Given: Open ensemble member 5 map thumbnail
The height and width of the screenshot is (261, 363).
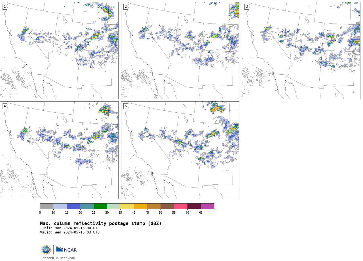Looking at the screenshot, I should 180,150.
